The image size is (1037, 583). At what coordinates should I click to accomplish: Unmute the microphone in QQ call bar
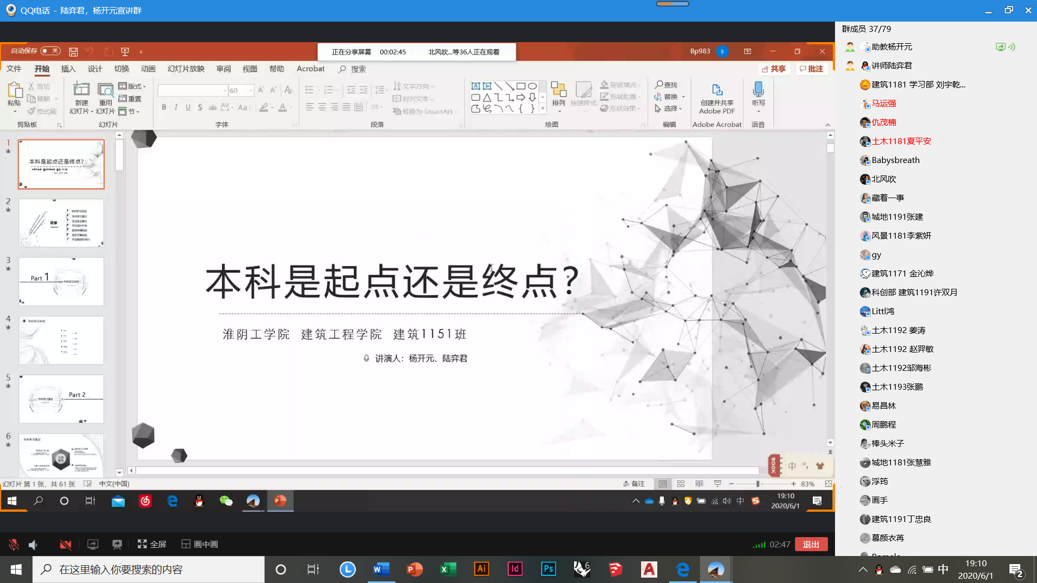click(x=14, y=545)
